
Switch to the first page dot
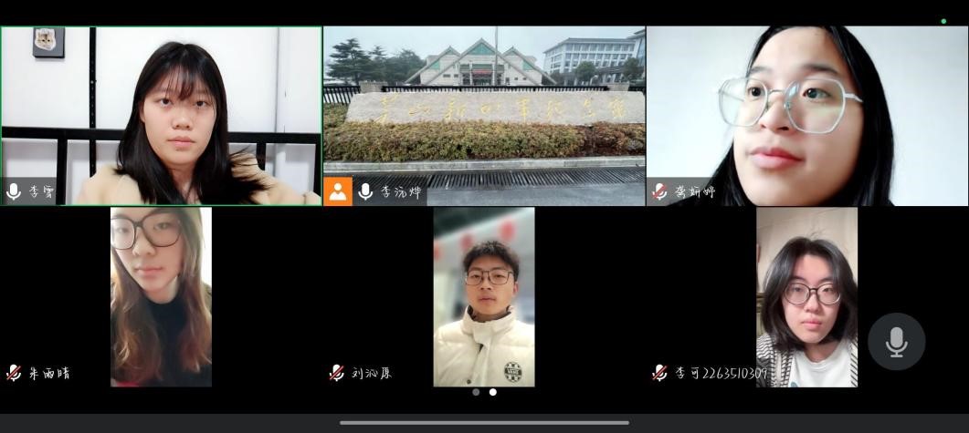tap(476, 392)
